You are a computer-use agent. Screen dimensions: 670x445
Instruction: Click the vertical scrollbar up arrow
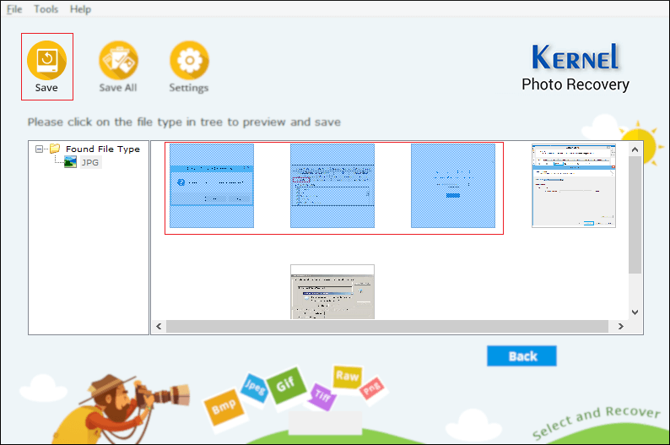coord(635,148)
